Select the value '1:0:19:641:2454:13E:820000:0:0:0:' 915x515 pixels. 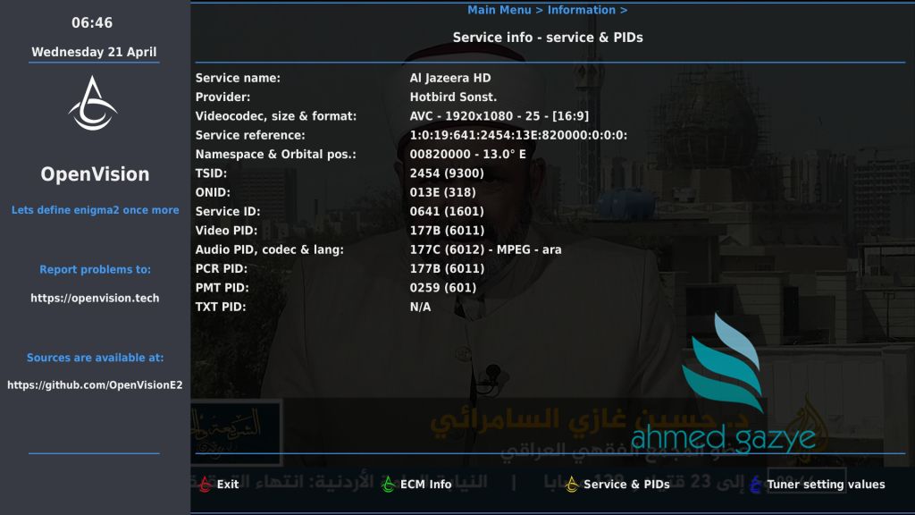[518, 135]
